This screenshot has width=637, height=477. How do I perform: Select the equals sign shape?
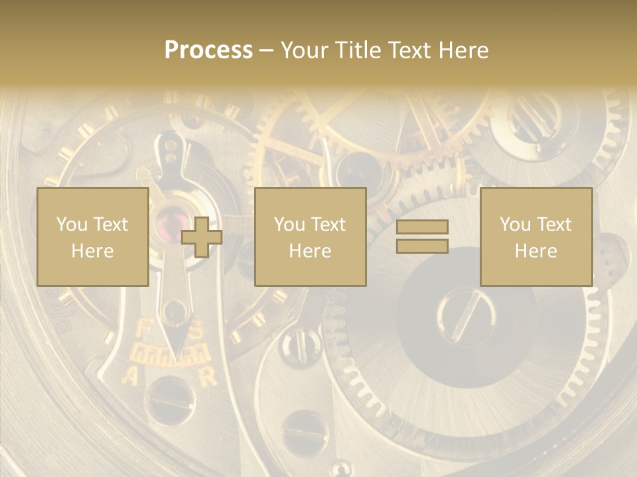(x=422, y=237)
